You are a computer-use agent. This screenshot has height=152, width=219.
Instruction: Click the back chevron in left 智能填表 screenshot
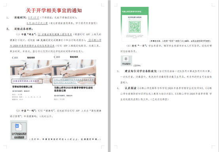(x=13, y=58)
